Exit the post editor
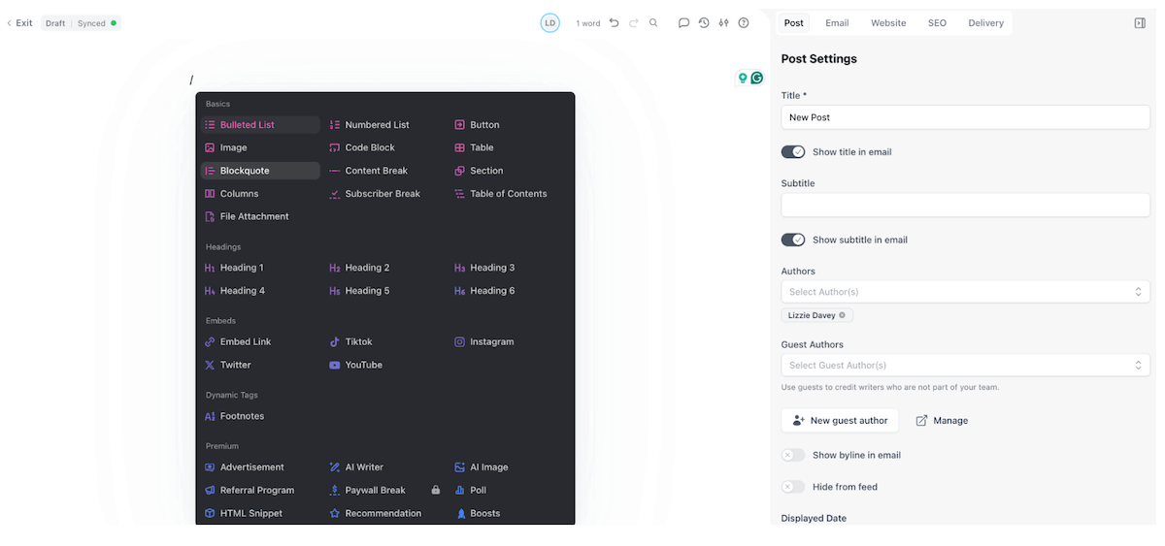Viewport: 1165px width, 546px height. (x=20, y=23)
